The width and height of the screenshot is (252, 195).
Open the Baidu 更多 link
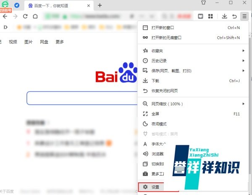tap(60, 42)
